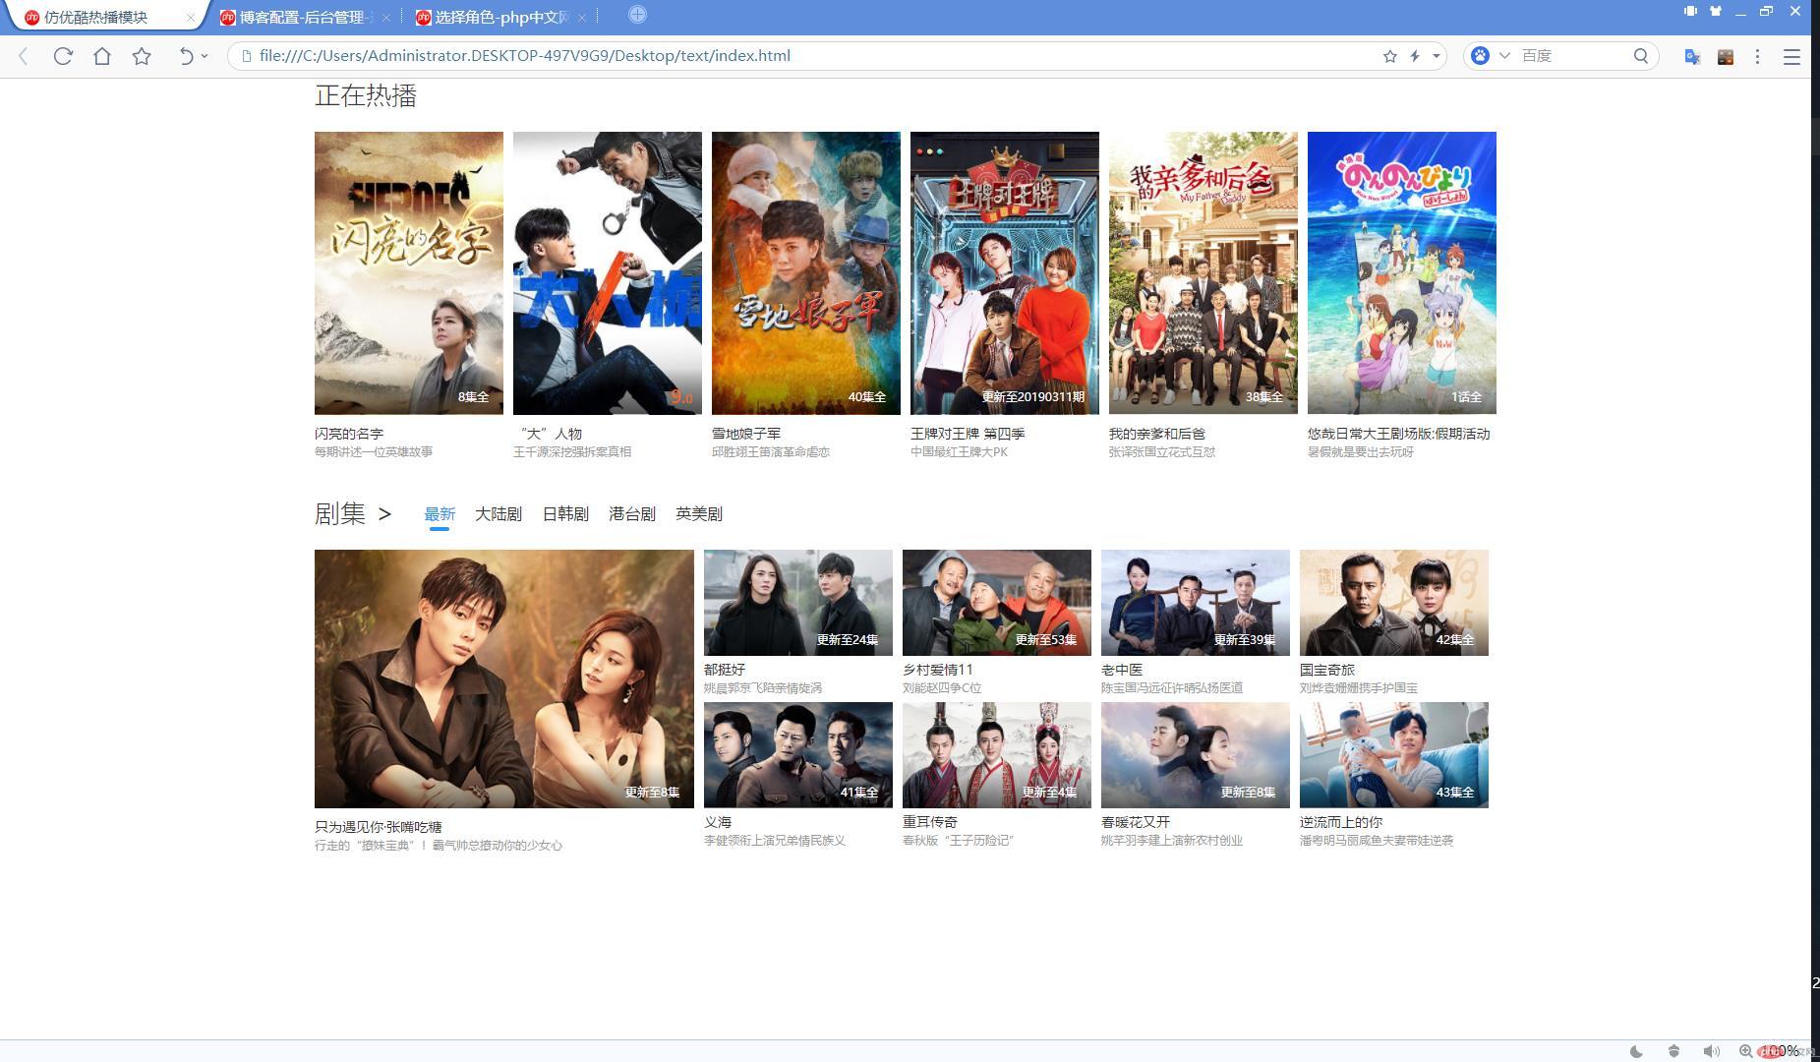Open the 雪地娘子军 poster
Screen dimensions: 1820x1062
click(x=806, y=273)
